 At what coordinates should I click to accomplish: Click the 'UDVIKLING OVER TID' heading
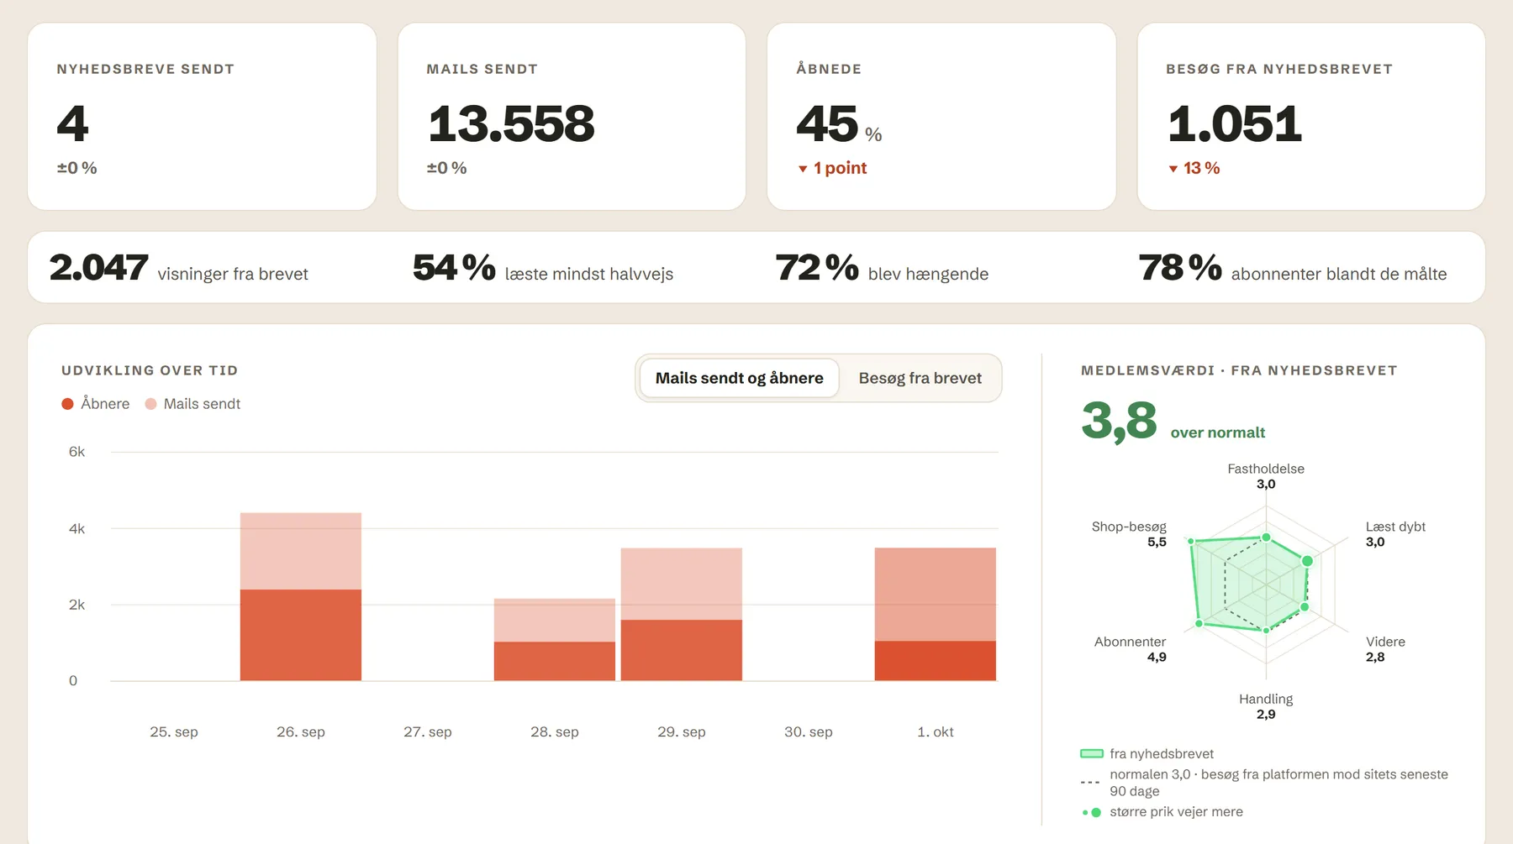(x=150, y=370)
